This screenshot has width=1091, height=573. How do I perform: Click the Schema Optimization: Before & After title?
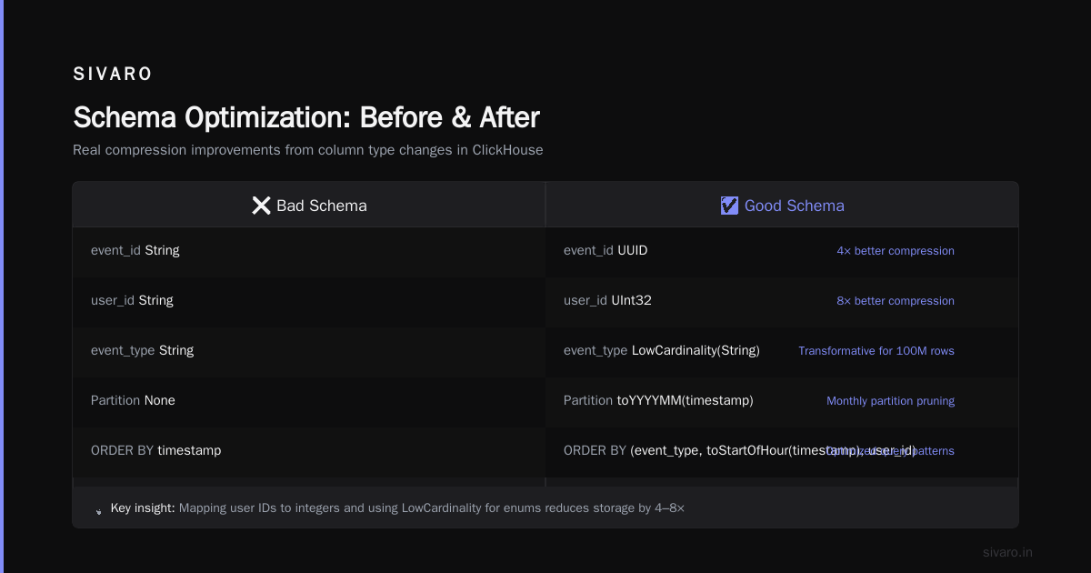(x=306, y=117)
